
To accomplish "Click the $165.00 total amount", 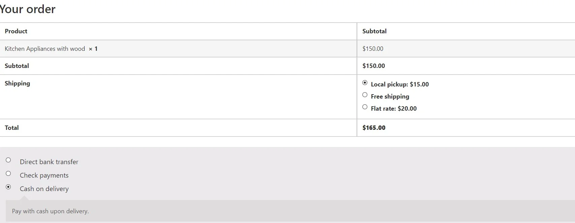I will [x=374, y=128].
